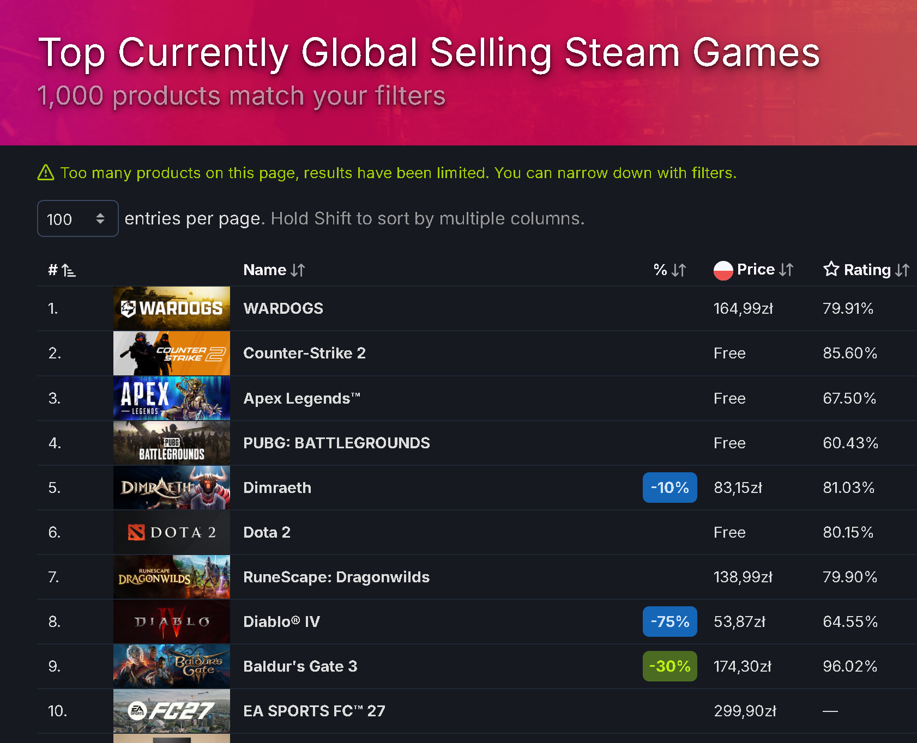Click the -75% discount badge for Diablo IV
The height and width of the screenshot is (743, 917).
coord(669,622)
